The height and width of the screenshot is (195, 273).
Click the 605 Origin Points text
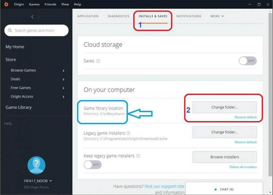(x=37, y=187)
